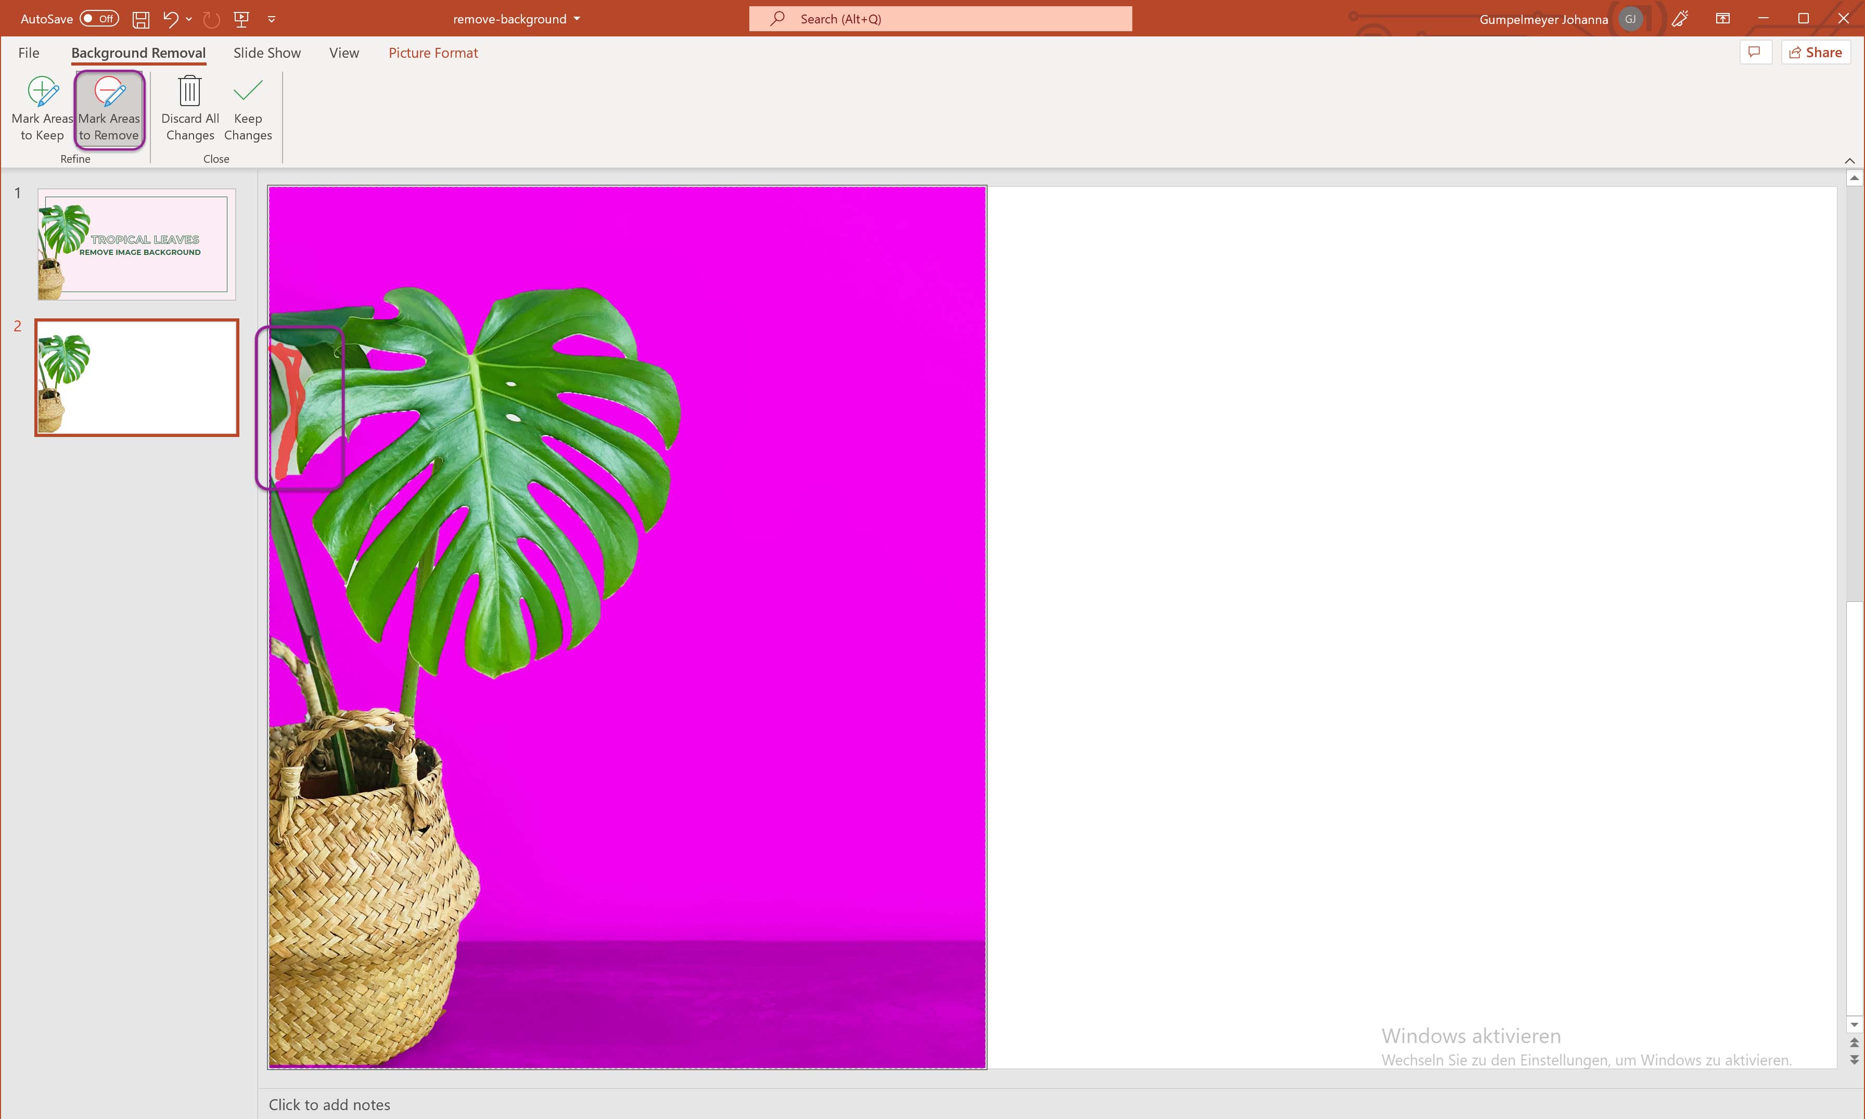Image resolution: width=1865 pixels, height=1119 pixels.
Task: Click the Comments icon
Action: point(1756,52)
